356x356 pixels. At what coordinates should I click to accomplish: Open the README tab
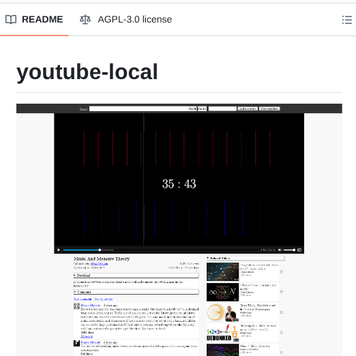pos(34,20)
